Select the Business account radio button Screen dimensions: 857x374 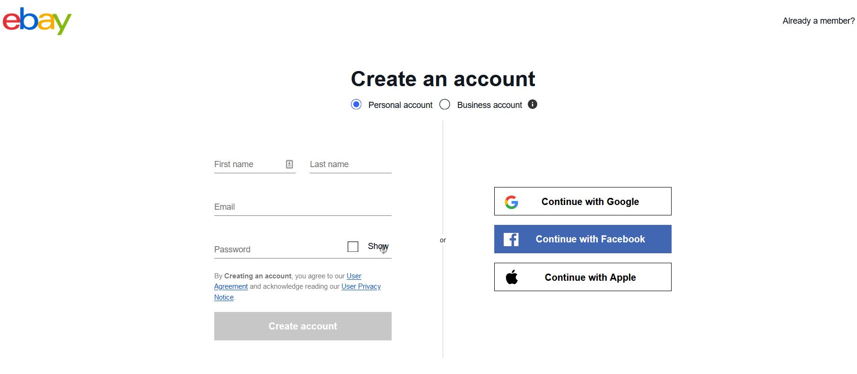445,104
